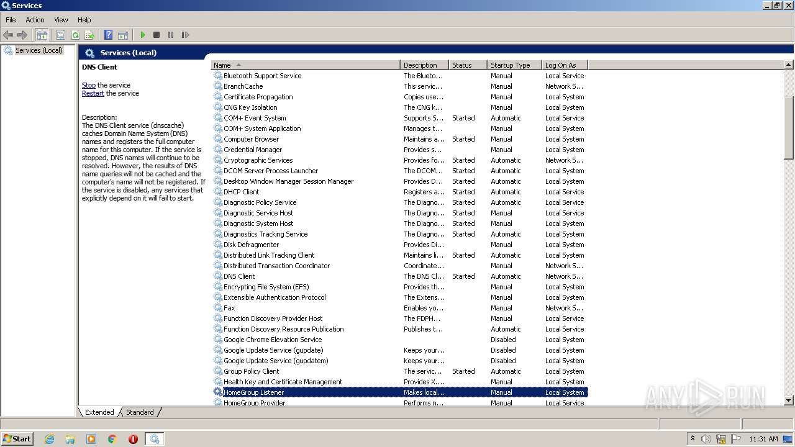Sort by the Description column header
The width and height of the screenshot is (795, 447).
tap(424, 65)
